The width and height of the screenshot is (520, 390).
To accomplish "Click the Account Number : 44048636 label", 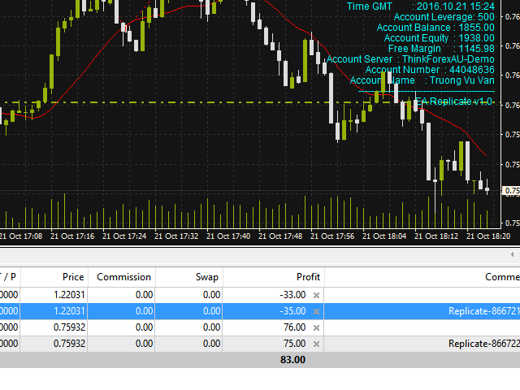I will coord(430,70).
